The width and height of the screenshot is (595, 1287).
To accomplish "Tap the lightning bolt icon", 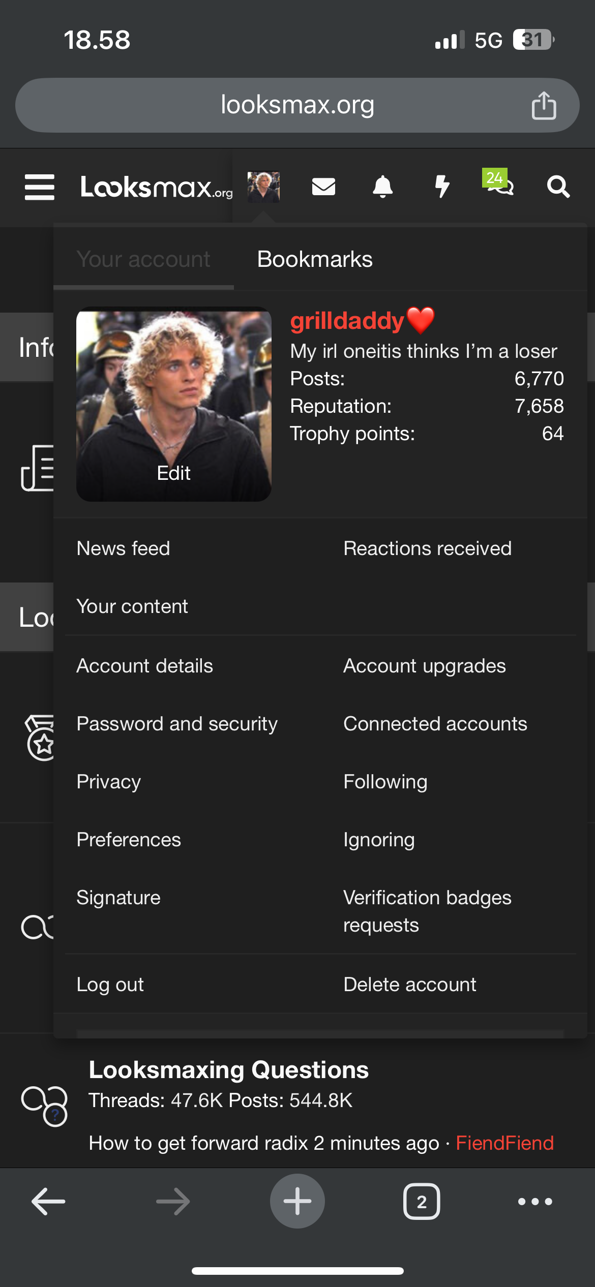I will pos(442,187).
